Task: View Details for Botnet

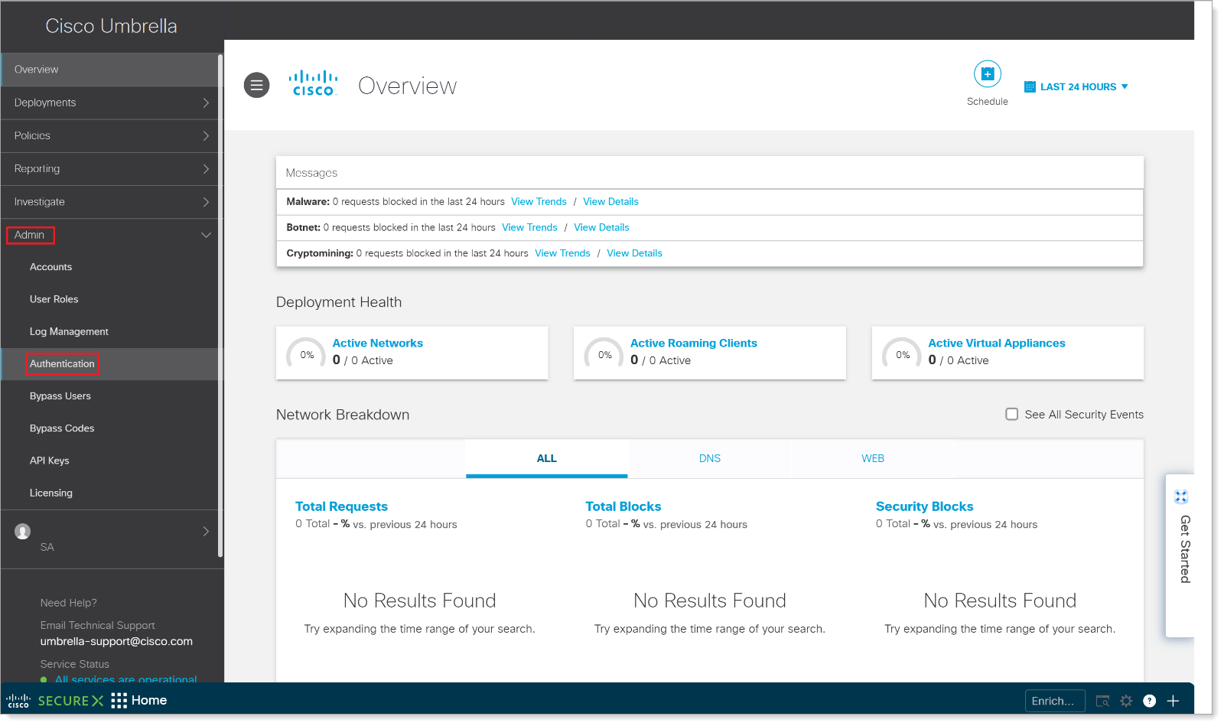Action: click(x=601, y=228)
